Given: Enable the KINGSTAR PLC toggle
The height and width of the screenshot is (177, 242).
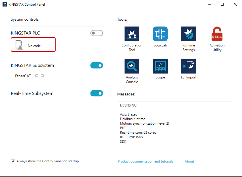Looking at the screenshot, I should 96,33.
